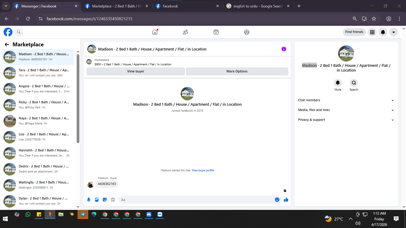The image size is (406, 228).
Task: Open the Lise conversation
Action: [38, 137]
